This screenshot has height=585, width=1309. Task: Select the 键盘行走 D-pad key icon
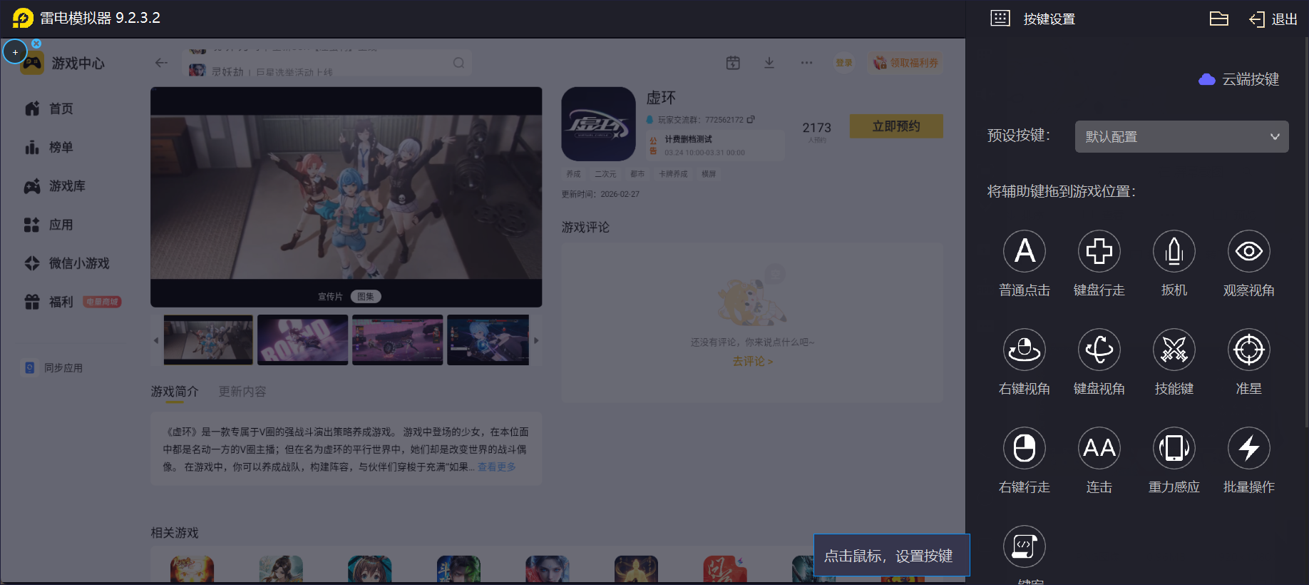[x=1099, y=251]
